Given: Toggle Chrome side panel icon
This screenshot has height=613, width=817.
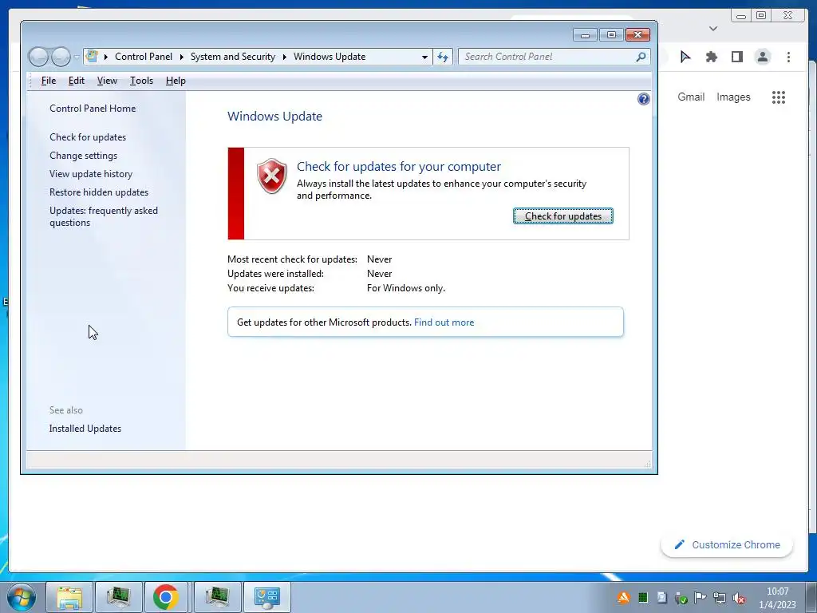Looking at the screenshot, I should coord(736,57).
